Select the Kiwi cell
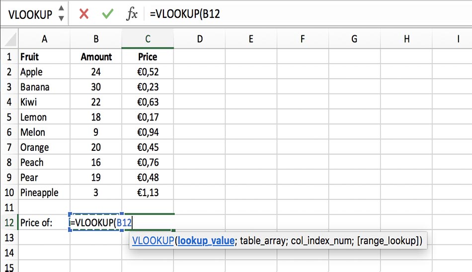The height and width of the screenshot is (272, 472). tap(44, 102)
